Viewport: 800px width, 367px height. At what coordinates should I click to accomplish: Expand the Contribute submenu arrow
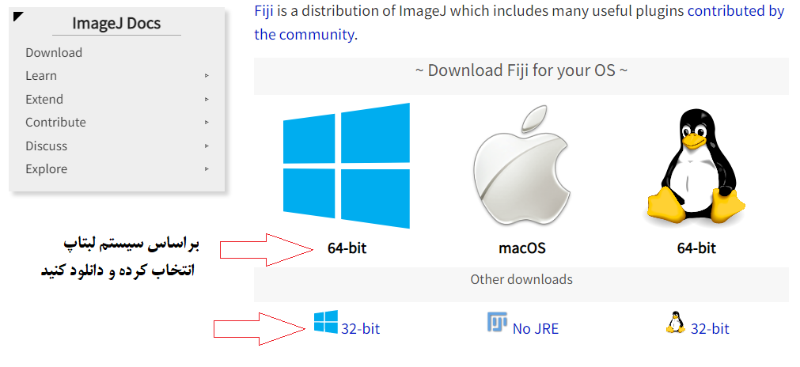(x=207, y=123)
